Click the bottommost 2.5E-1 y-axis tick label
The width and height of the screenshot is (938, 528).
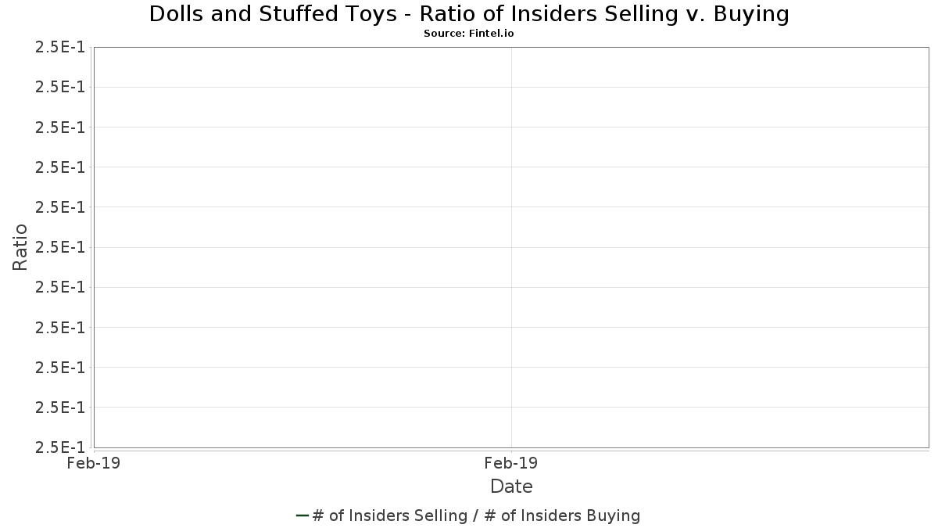click(60, 447)
